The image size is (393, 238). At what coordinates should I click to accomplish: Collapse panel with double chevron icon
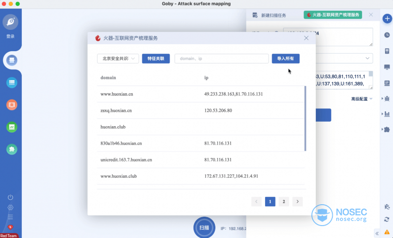377,234
